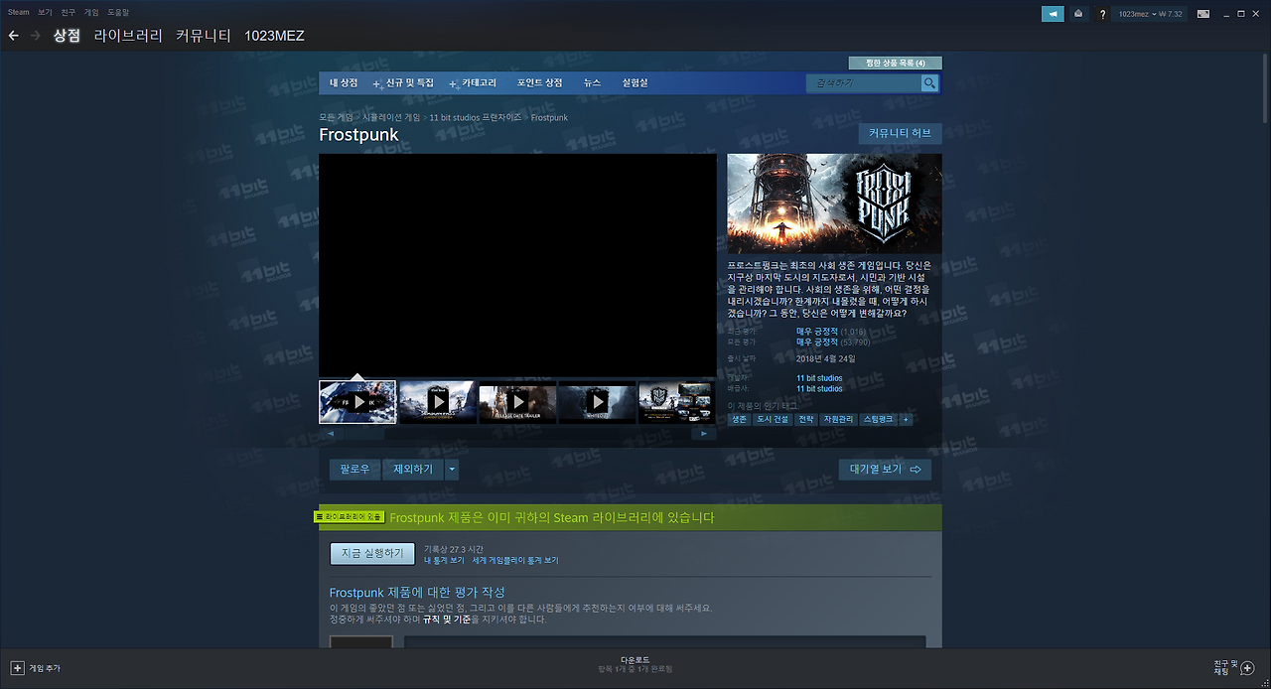Open the 도움말 menu
This screenshot has width=1271, height=689.
[118, 13]
